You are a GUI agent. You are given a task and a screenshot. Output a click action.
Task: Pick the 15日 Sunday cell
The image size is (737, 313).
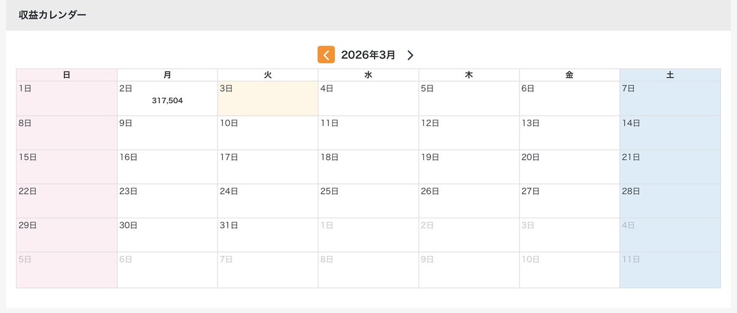(67, 167)
